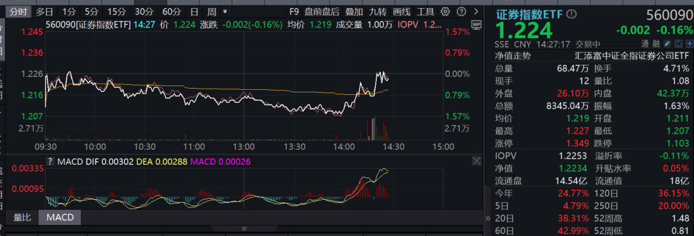Click the WP monitor icon on chart
Viewport: 694px width, 236px height.
tap(477, 25)
